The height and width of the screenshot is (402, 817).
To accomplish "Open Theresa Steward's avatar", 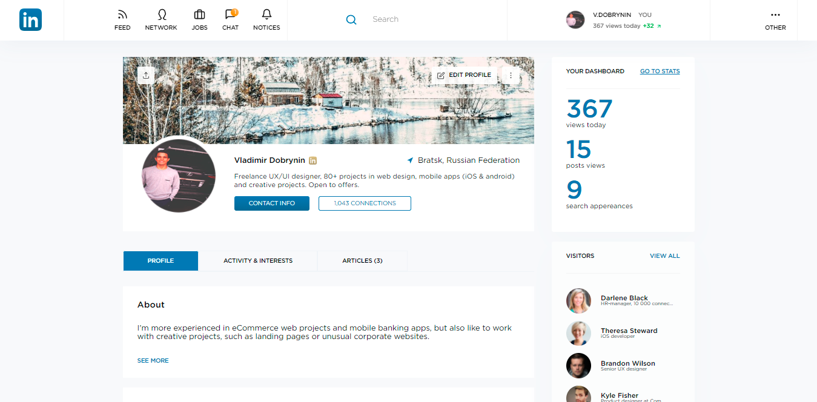I will pyautogui.click(x=578, y=333).
